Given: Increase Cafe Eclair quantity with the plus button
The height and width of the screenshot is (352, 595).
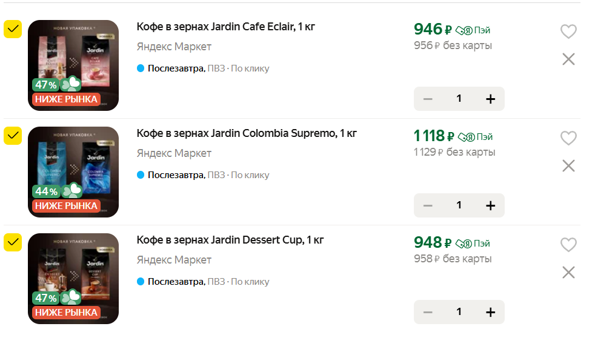Looking at the screenshot, I should click(x=490, y=99).
